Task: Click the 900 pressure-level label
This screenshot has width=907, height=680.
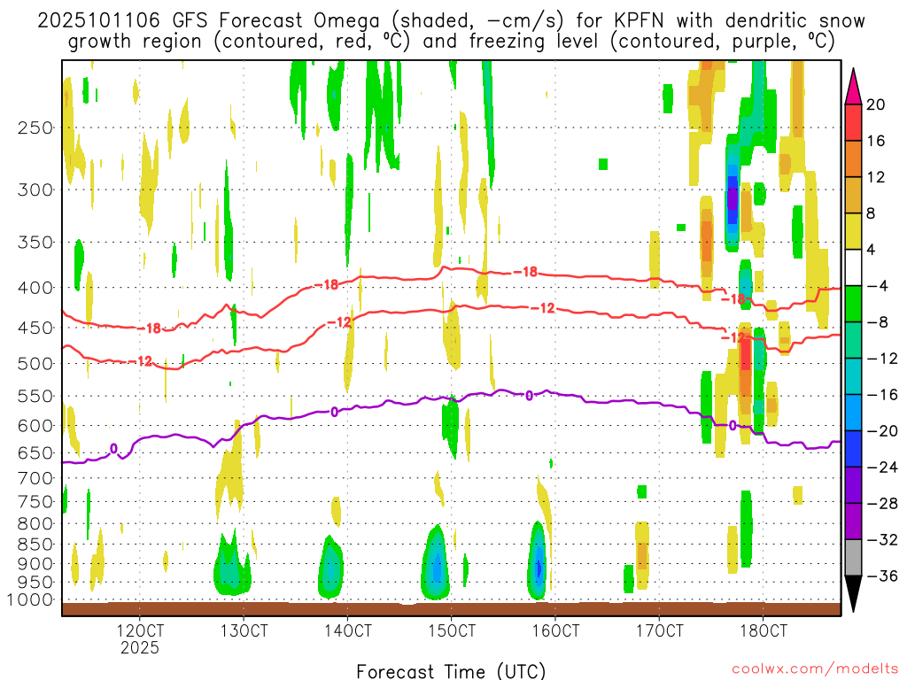Action: click(x=35, y=563)
